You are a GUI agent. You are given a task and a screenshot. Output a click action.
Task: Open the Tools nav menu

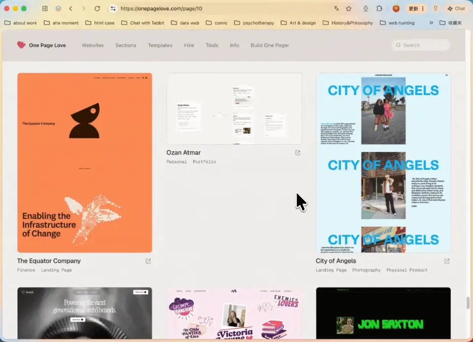click(x=212, y=45)
